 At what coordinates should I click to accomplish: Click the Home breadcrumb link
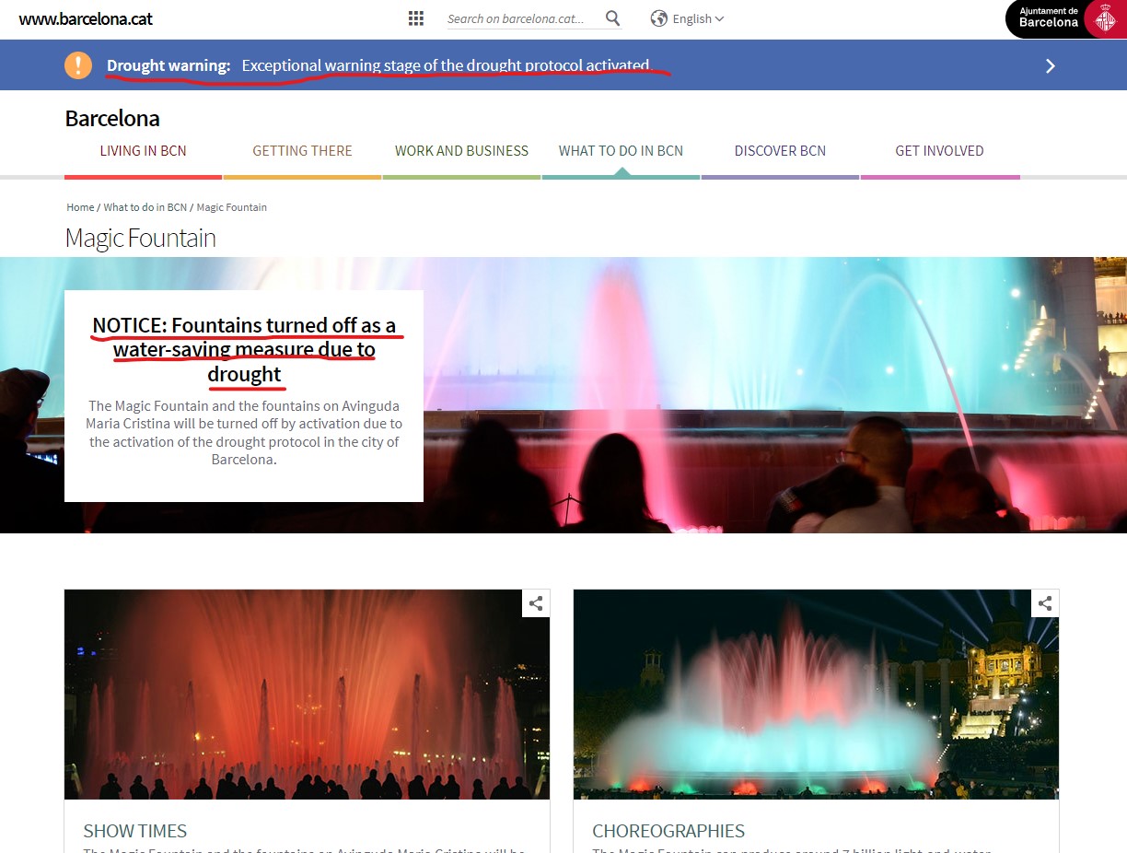[80, 207]
